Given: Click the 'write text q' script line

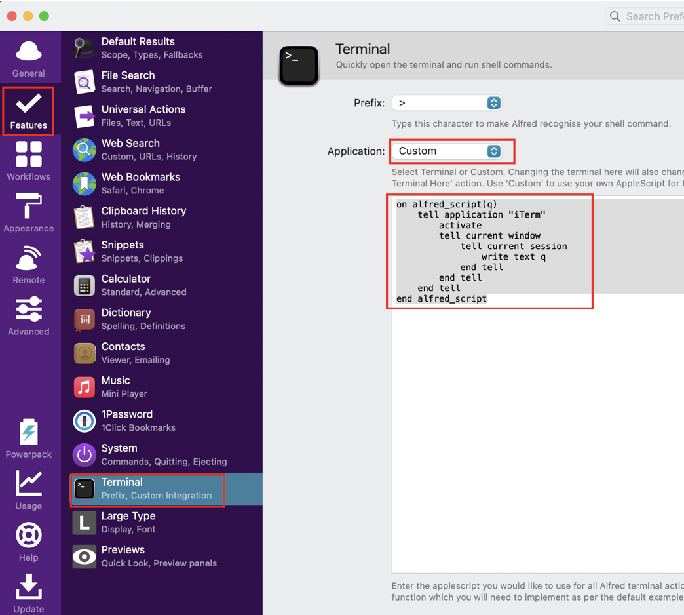Looking at the screenshot, I should point(514,256).
